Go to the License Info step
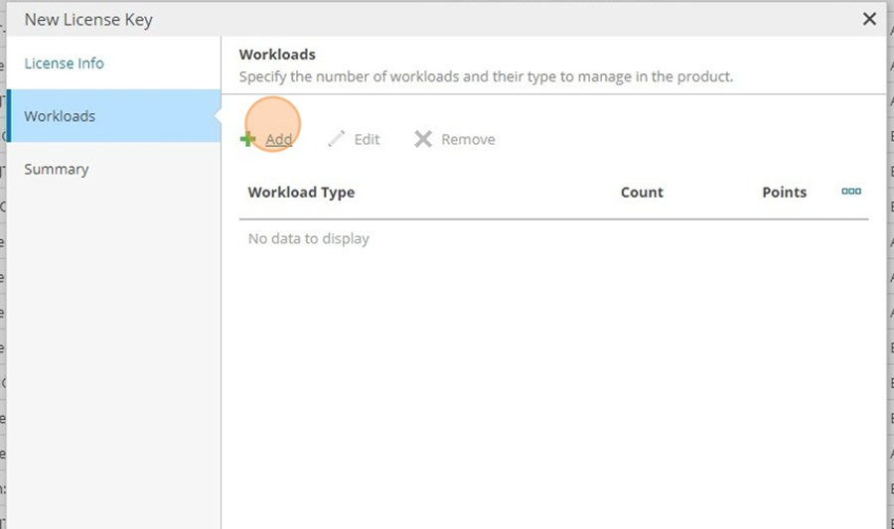Screen dimensions: 894x529 click(x=64, y=64)
